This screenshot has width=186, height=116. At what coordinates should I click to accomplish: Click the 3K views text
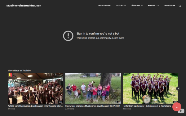11,109
